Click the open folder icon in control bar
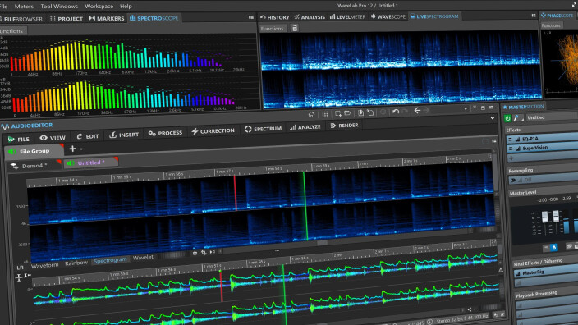578x325 pixels. (347, 113)
